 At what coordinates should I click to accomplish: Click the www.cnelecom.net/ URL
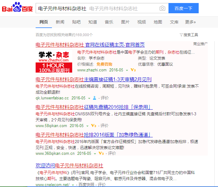click(53, 185)
